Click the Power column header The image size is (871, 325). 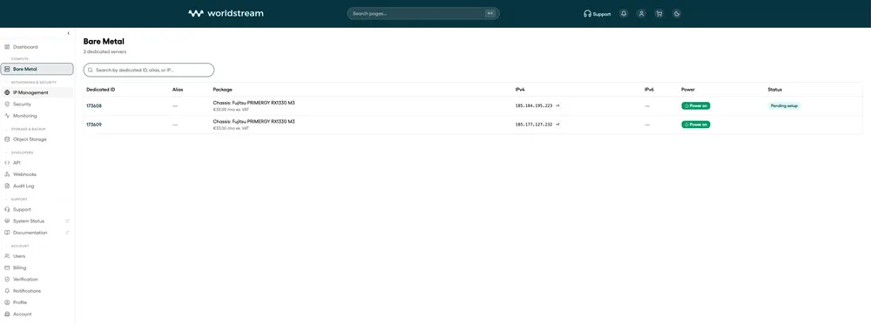688,90
